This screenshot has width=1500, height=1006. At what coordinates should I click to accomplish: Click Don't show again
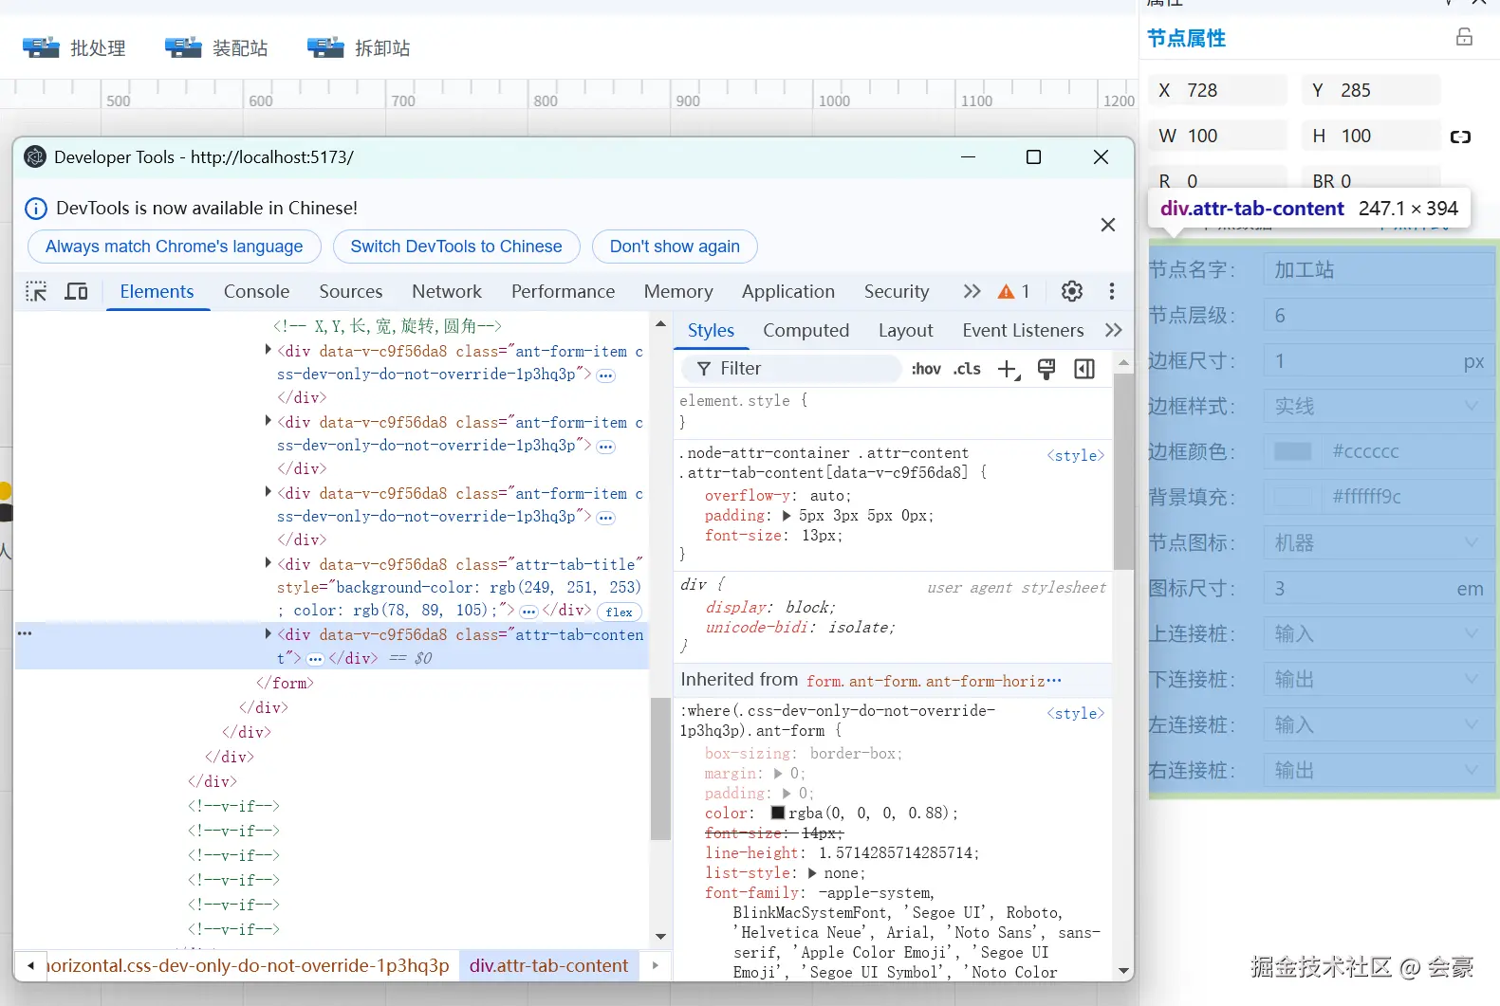675,247
